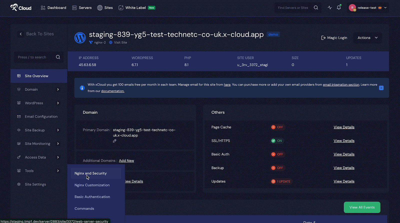Viewport: 400px width, 223px height.
Task: Expand the Site Backup chevron
Action: [x=58, y=130]
